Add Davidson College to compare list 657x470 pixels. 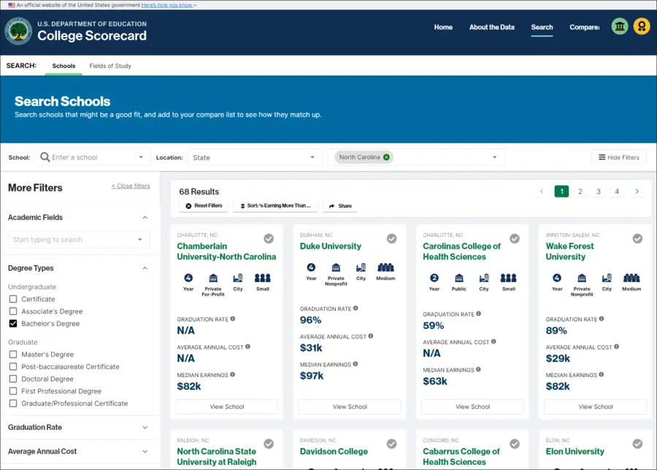tap(392, 444)
